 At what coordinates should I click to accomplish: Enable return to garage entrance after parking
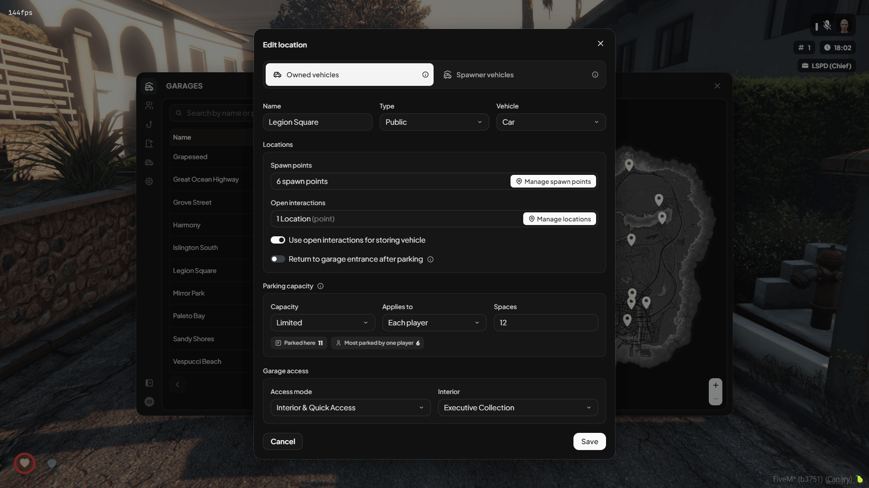278,259
